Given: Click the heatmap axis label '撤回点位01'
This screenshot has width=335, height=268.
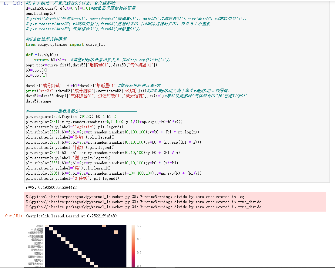Looking at the screenshot, I should click(x=36, y=264).
